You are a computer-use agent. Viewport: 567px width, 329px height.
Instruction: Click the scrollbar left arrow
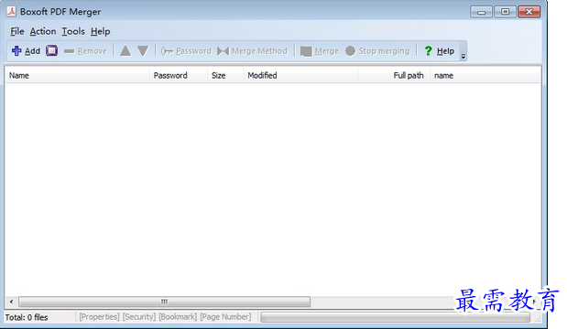[x=11, y=302]
